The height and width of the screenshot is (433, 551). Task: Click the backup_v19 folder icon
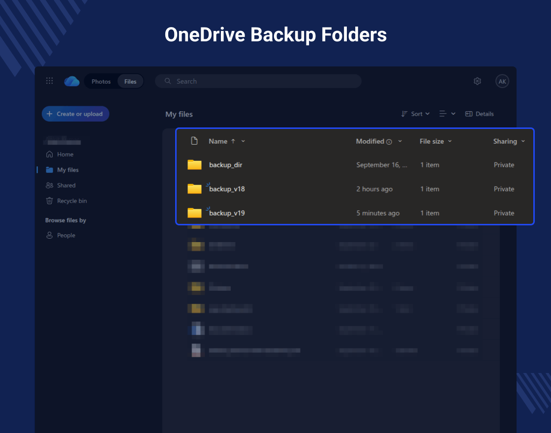coord(194,213)
